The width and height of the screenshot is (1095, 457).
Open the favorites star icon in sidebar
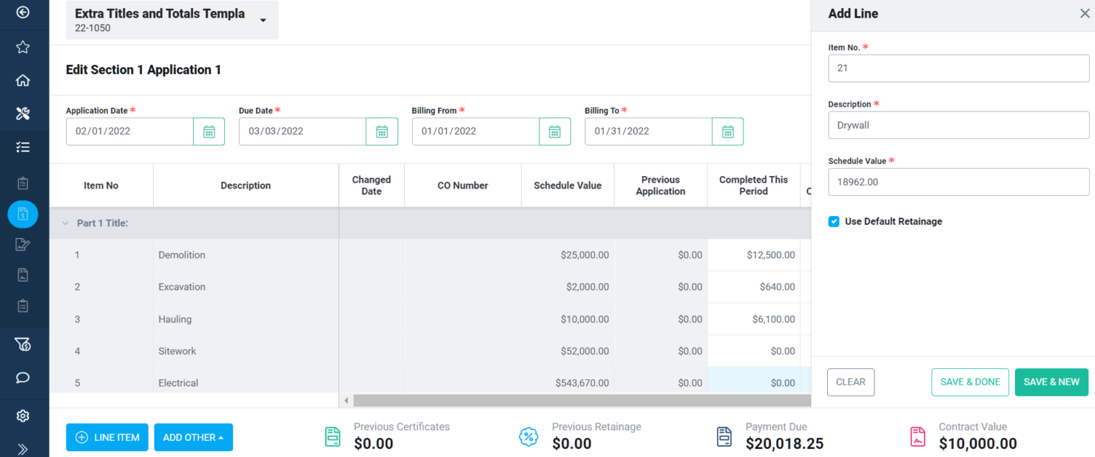(22, 47)
